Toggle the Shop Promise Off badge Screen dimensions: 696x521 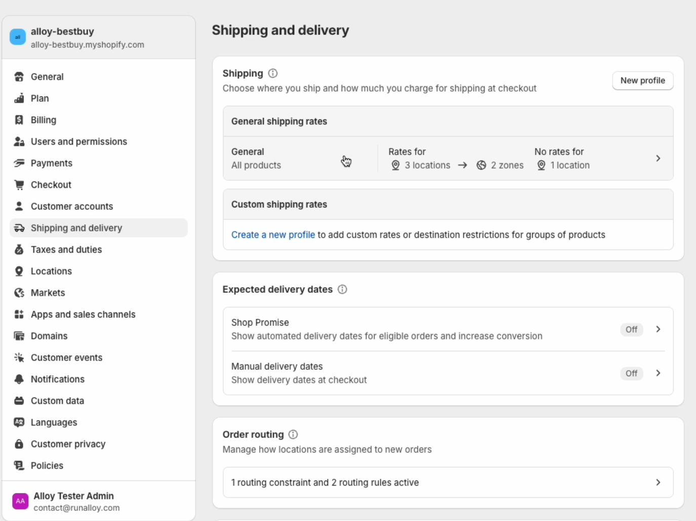(631, 330)
